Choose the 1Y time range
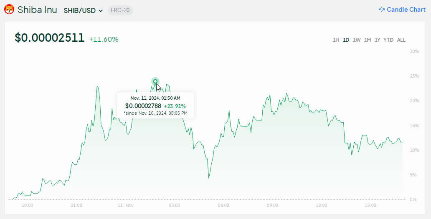 (378, 40)
